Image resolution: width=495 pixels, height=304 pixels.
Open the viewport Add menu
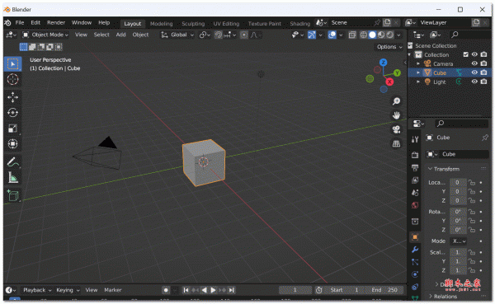click(x=120, y=35)
